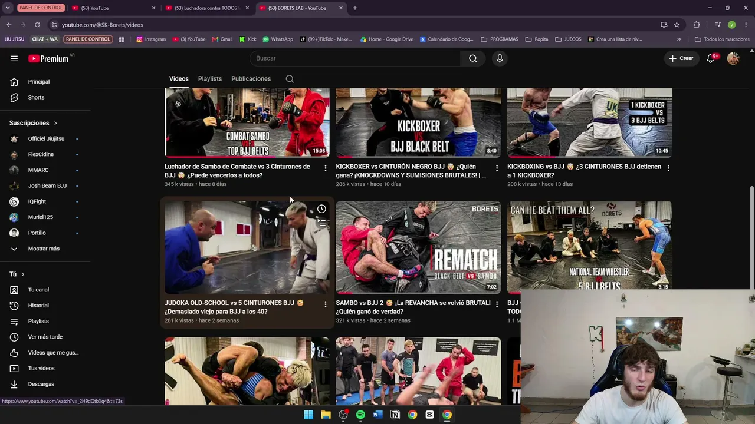
Task: Open options for SAMBO vs BJJ 2 video
Action: (497, 304)
